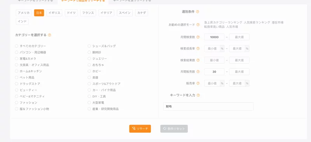This screenshot has height=142, width=311.
Task: Switch marketplace to カナダ
Action: tap(142, 13)
